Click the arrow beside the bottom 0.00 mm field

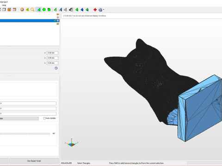point(45,63)
